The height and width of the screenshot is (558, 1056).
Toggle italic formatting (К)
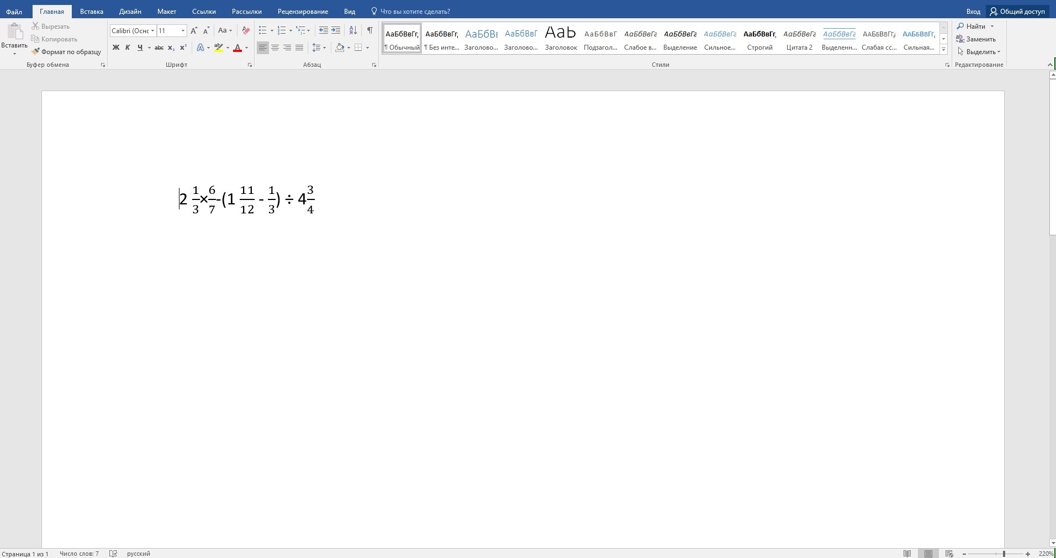click(128, 48)
